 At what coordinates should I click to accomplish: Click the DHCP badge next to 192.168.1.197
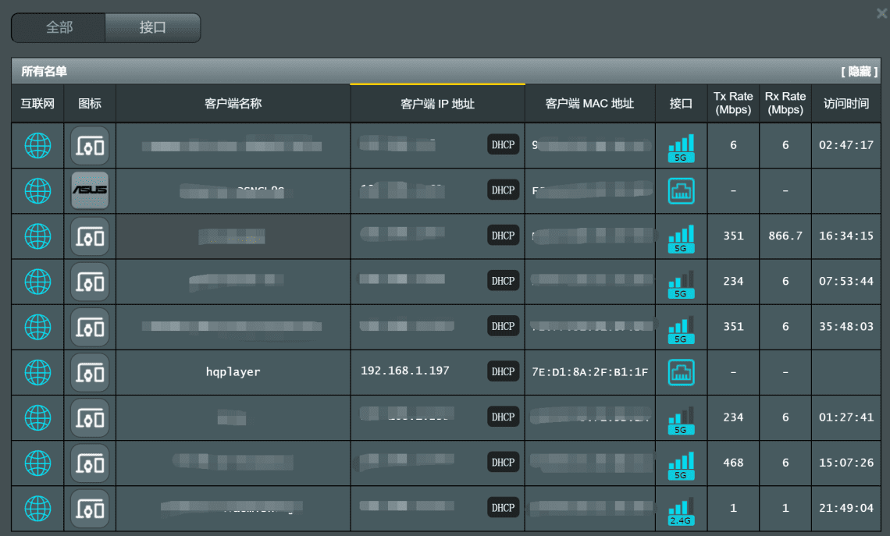503,372
